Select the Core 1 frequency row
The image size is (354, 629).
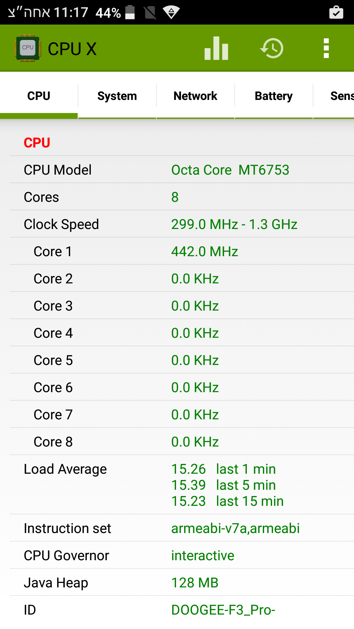tap(182, 251)
